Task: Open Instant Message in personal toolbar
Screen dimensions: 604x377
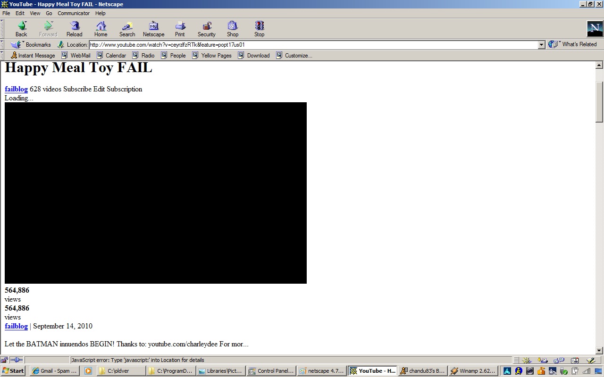Action: tap(33, 56)
